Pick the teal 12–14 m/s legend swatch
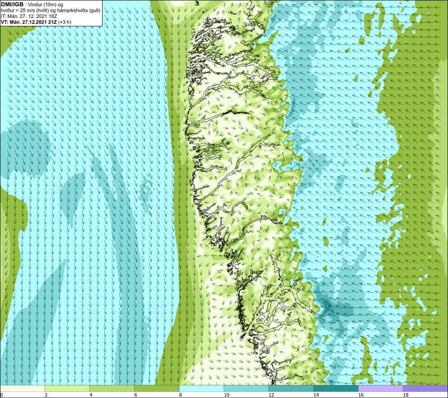This screenshot has height=398, width=448. [291, 389]
